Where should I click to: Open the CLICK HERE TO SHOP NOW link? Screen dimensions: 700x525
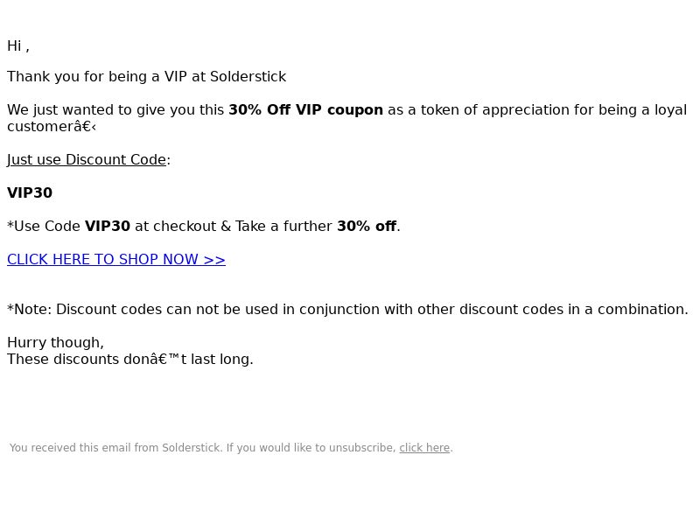coord(116,259)
